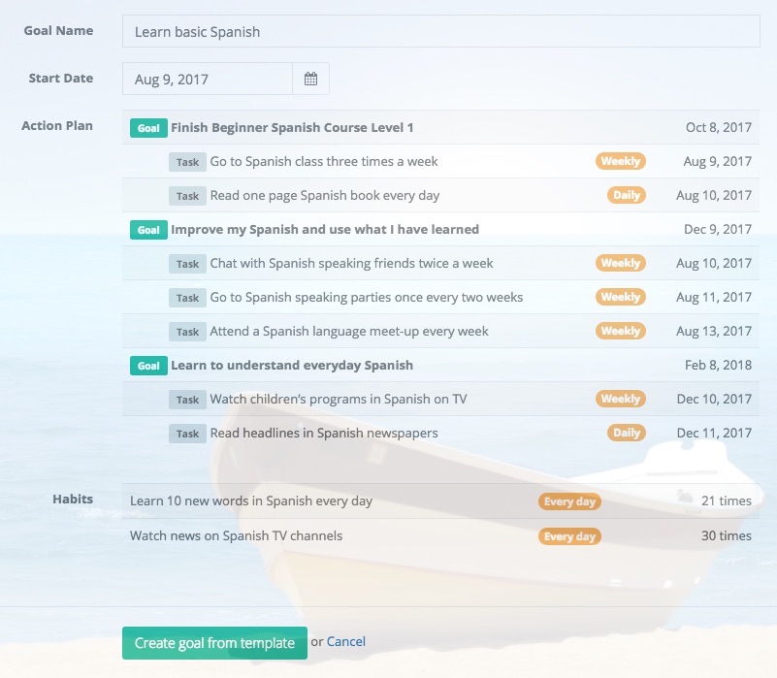Click the Goal badge beside Improve my Spanish

pyautogui.click(x=148, y=230)
